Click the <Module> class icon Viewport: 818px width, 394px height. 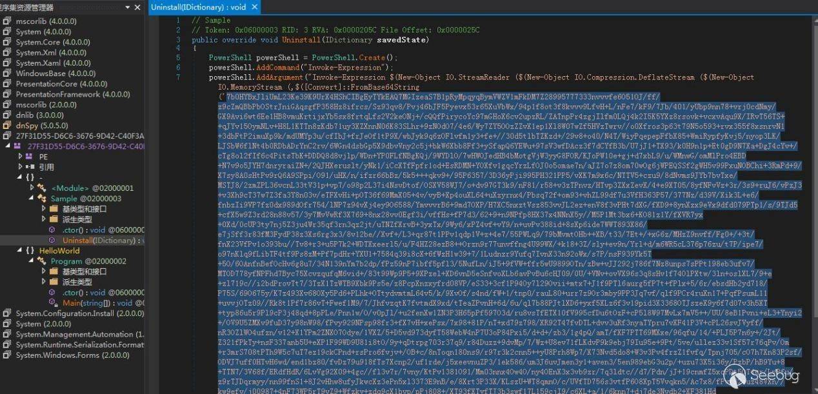43,188
